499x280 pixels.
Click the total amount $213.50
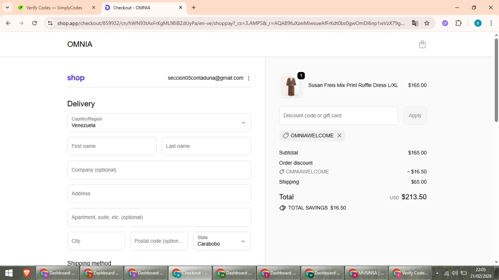[414, 197]
